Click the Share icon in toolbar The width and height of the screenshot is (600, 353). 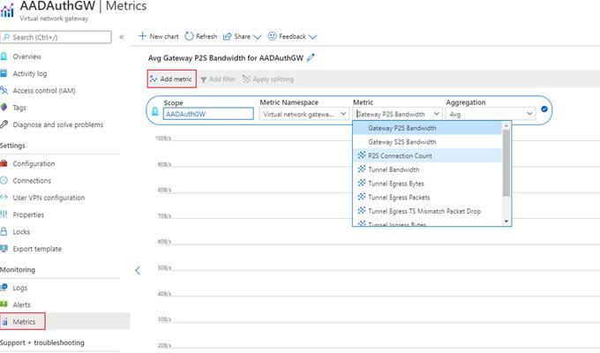pyautogui.click(x=228, y=36)
